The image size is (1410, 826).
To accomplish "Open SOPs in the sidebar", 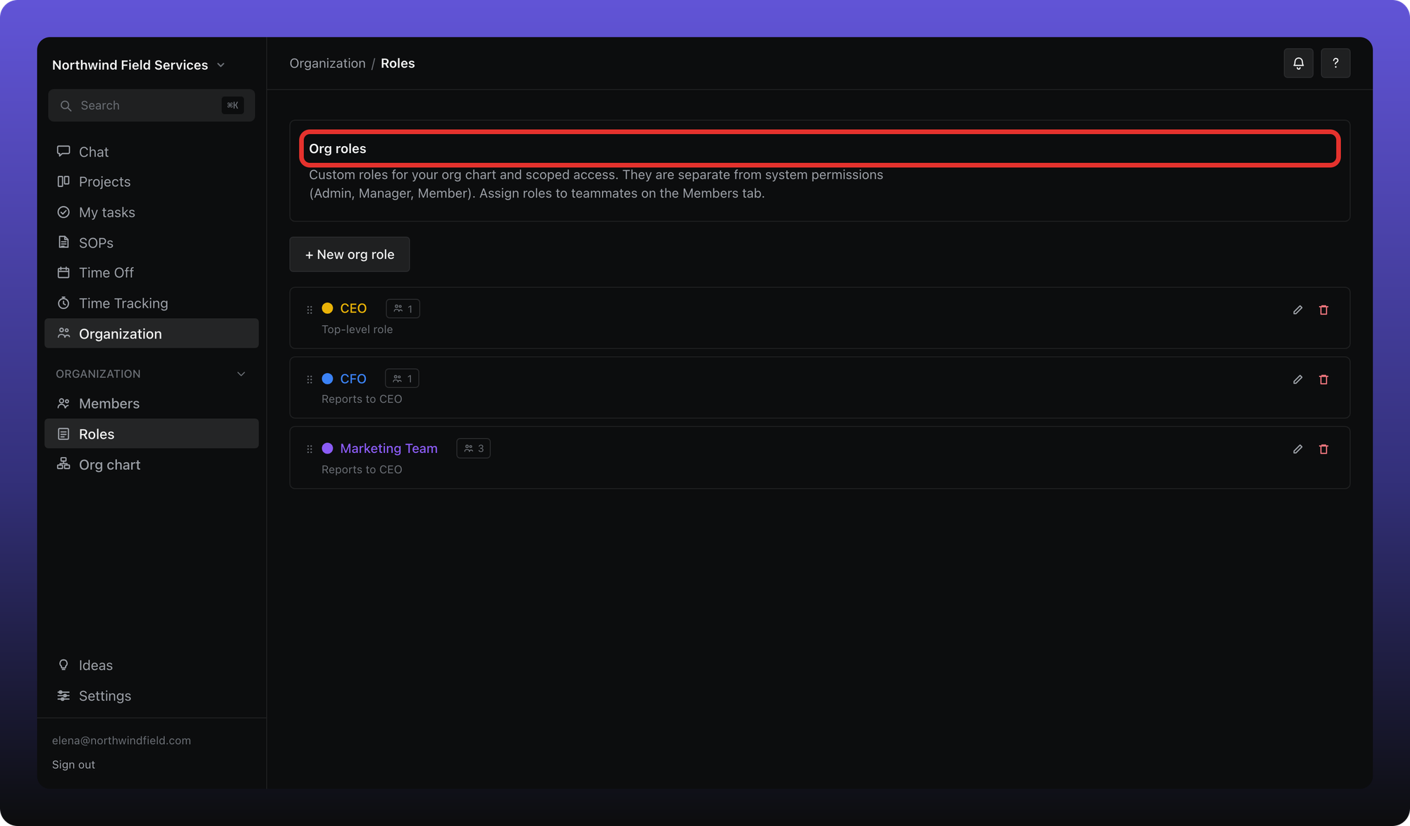I will coord(152,243).
